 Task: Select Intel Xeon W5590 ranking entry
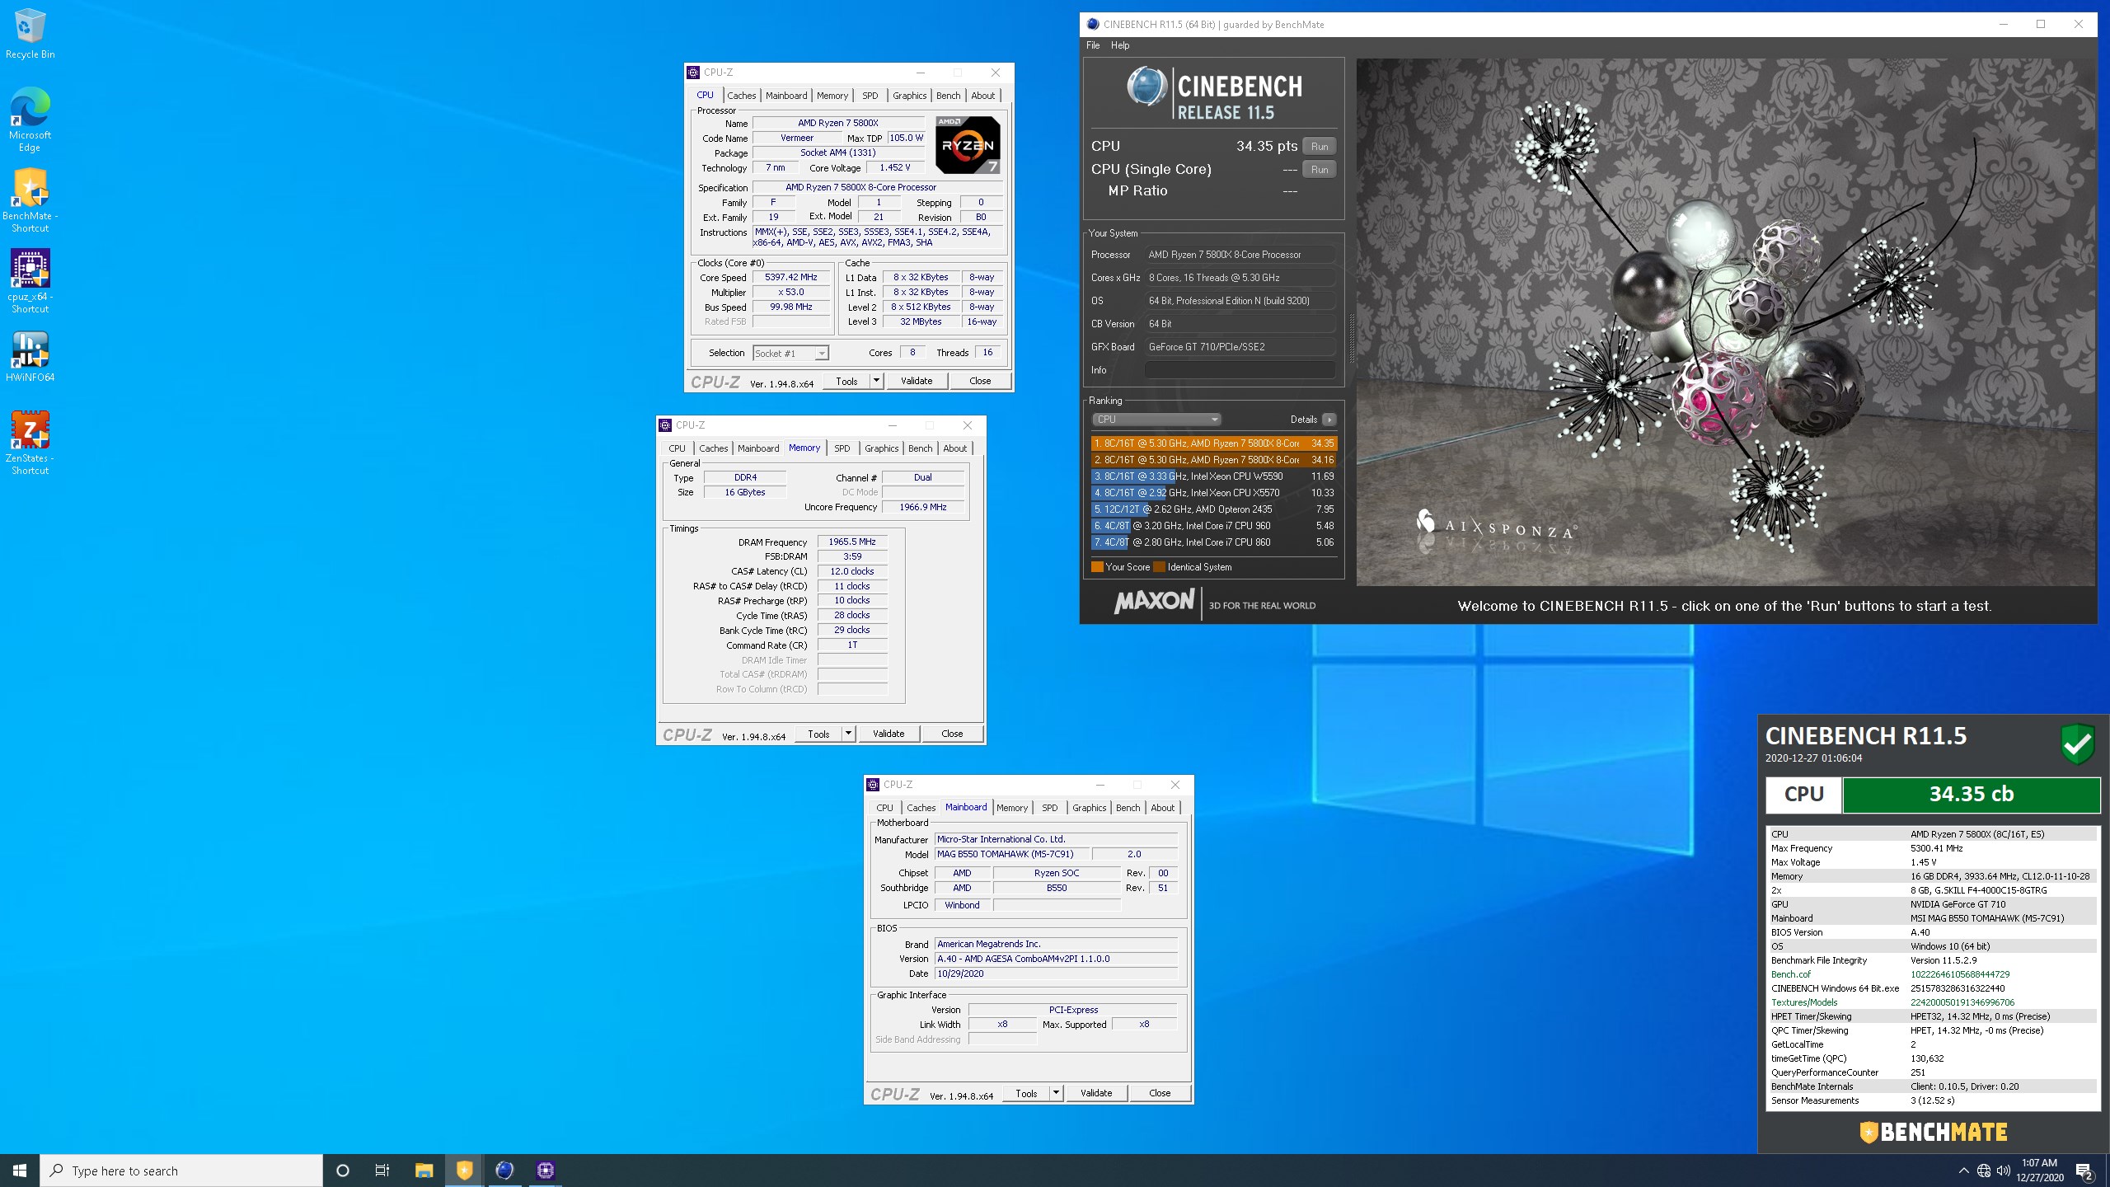pyautogui.click(x=1213, y=476)
